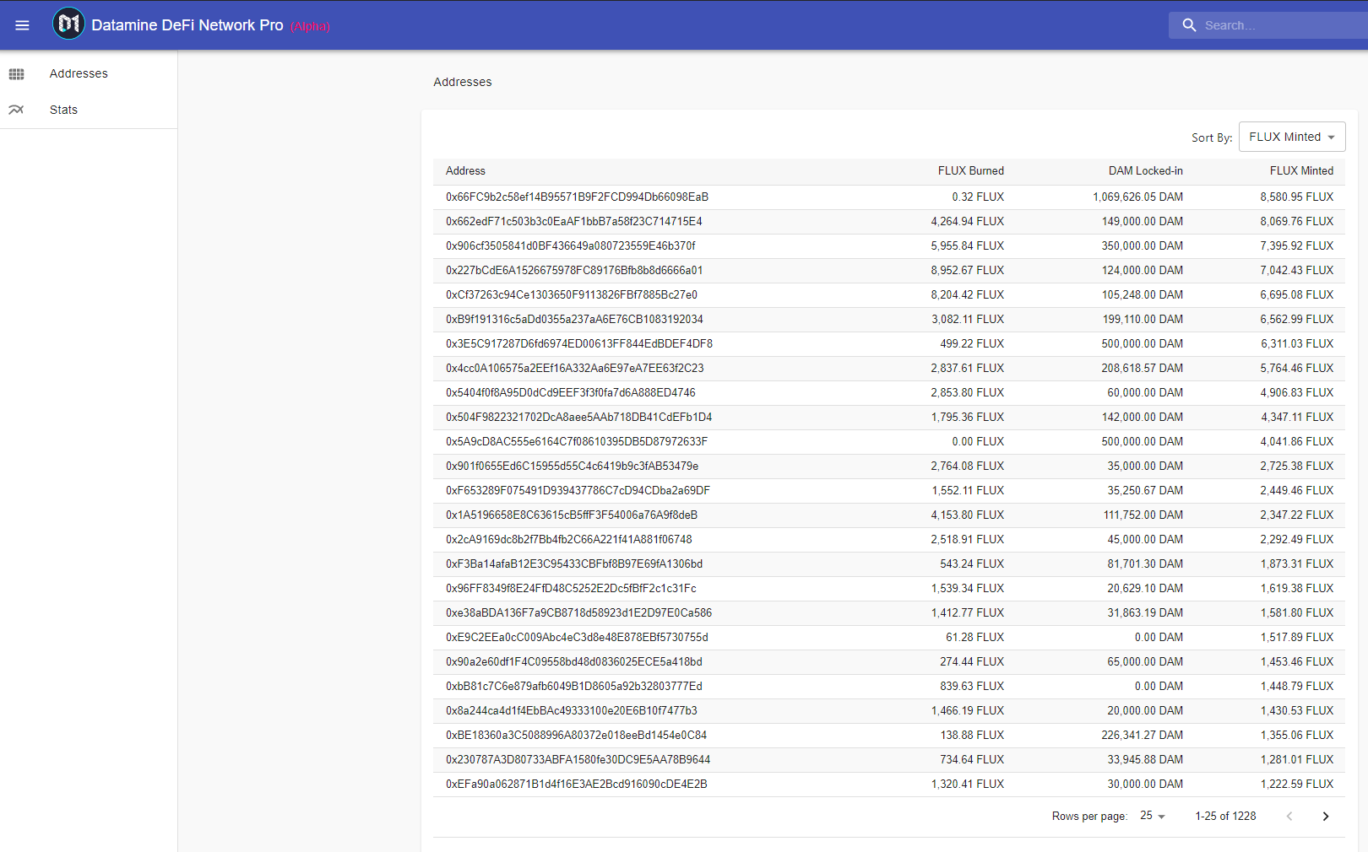The image size is (1368, 852).
Task: Focus the Search input field
Action: pos(1284,25)
